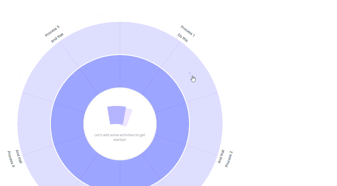Screen dimensions: 337x186
Task: Click the "Let's add some activities to get started." text
Action: [120, 137]
